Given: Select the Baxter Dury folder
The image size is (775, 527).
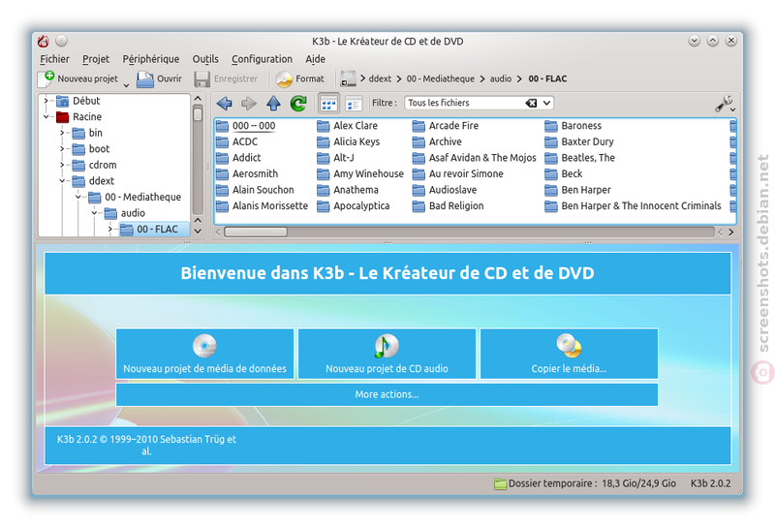Looking at the screenshot, I should coord(579,141).
